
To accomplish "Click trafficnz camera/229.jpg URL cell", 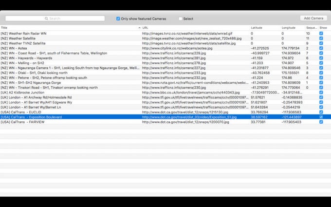I will tap(174, 53).
